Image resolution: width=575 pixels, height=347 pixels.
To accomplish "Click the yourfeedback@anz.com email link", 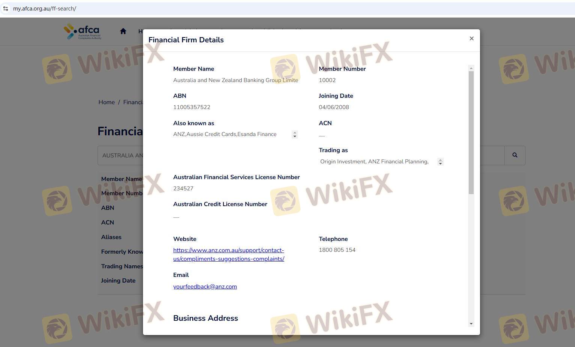I will [x=205, y=287].
